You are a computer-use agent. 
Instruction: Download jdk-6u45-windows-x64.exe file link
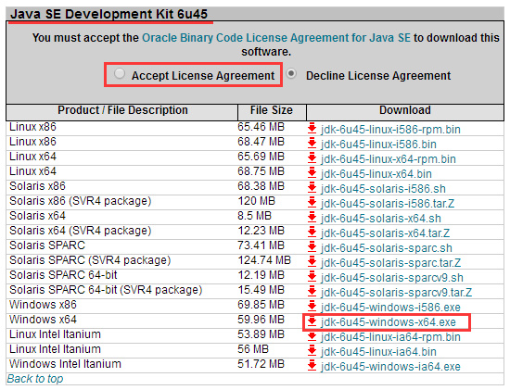[389, 322]
